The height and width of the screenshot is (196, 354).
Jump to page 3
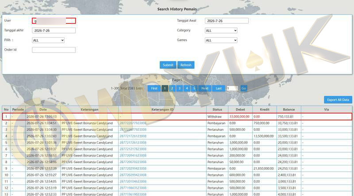point(180,88)
